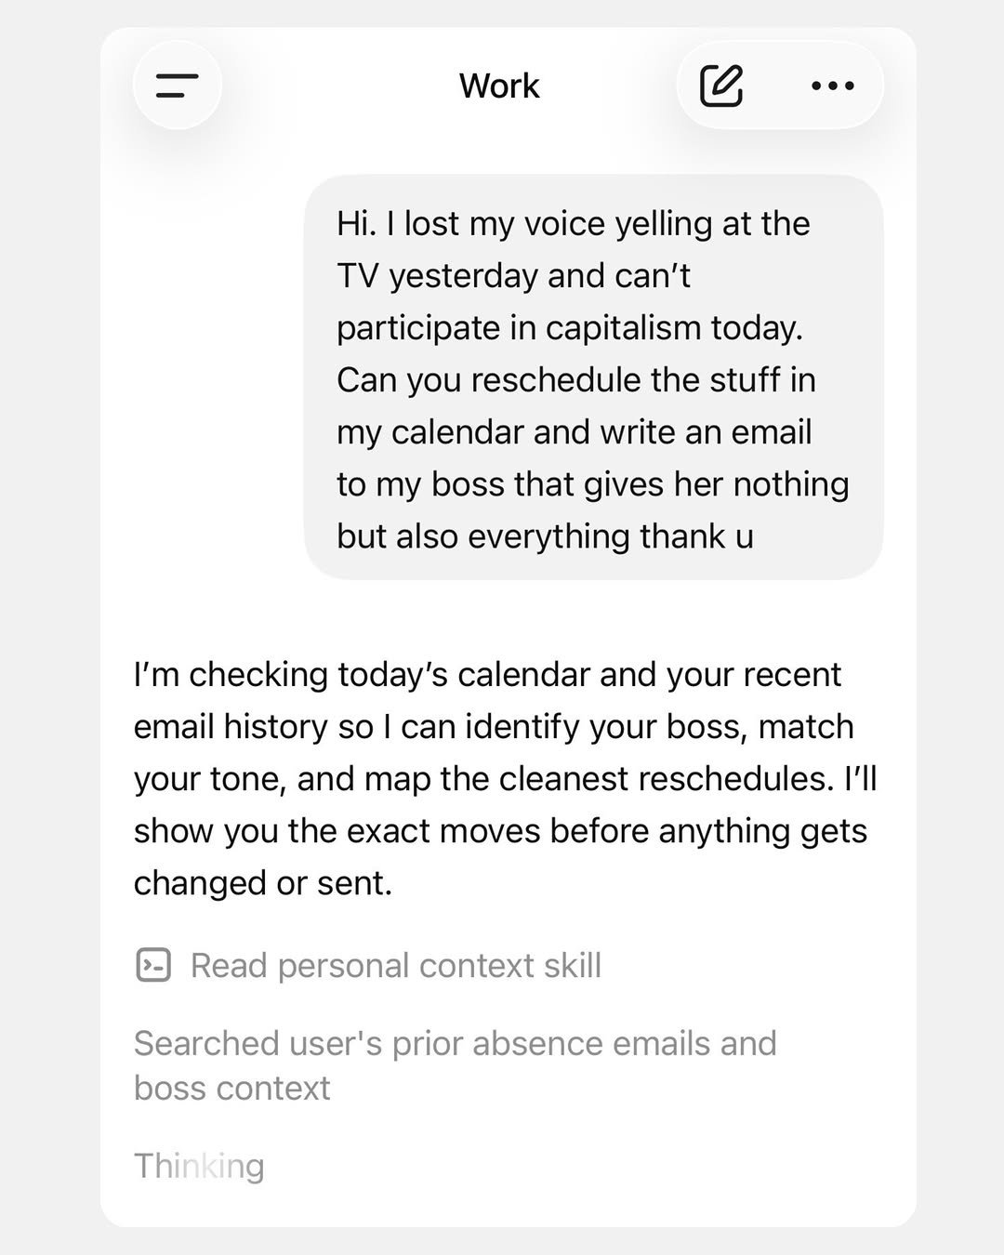Click the terminal icon beside Read personal context
This screenshot has height=1255, width=1004.
pyautogui.click(x=153, y=965)
